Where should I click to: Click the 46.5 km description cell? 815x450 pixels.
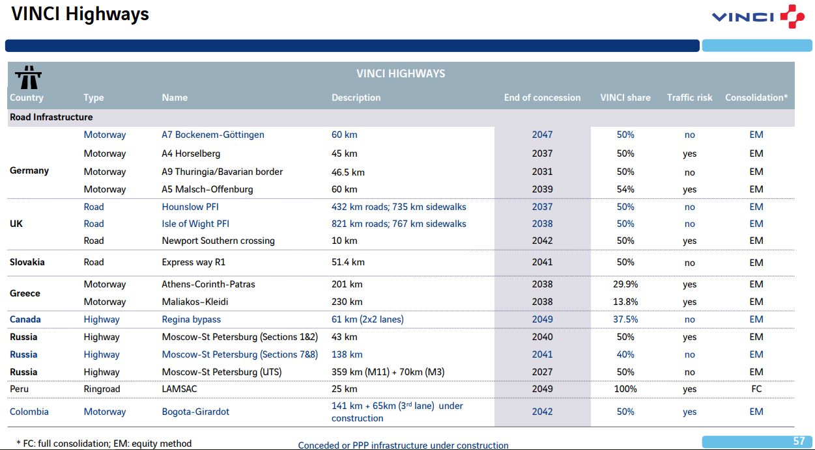[x=348, y=172]
